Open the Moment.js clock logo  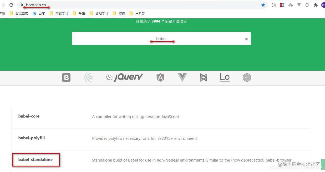coord(247,77)
